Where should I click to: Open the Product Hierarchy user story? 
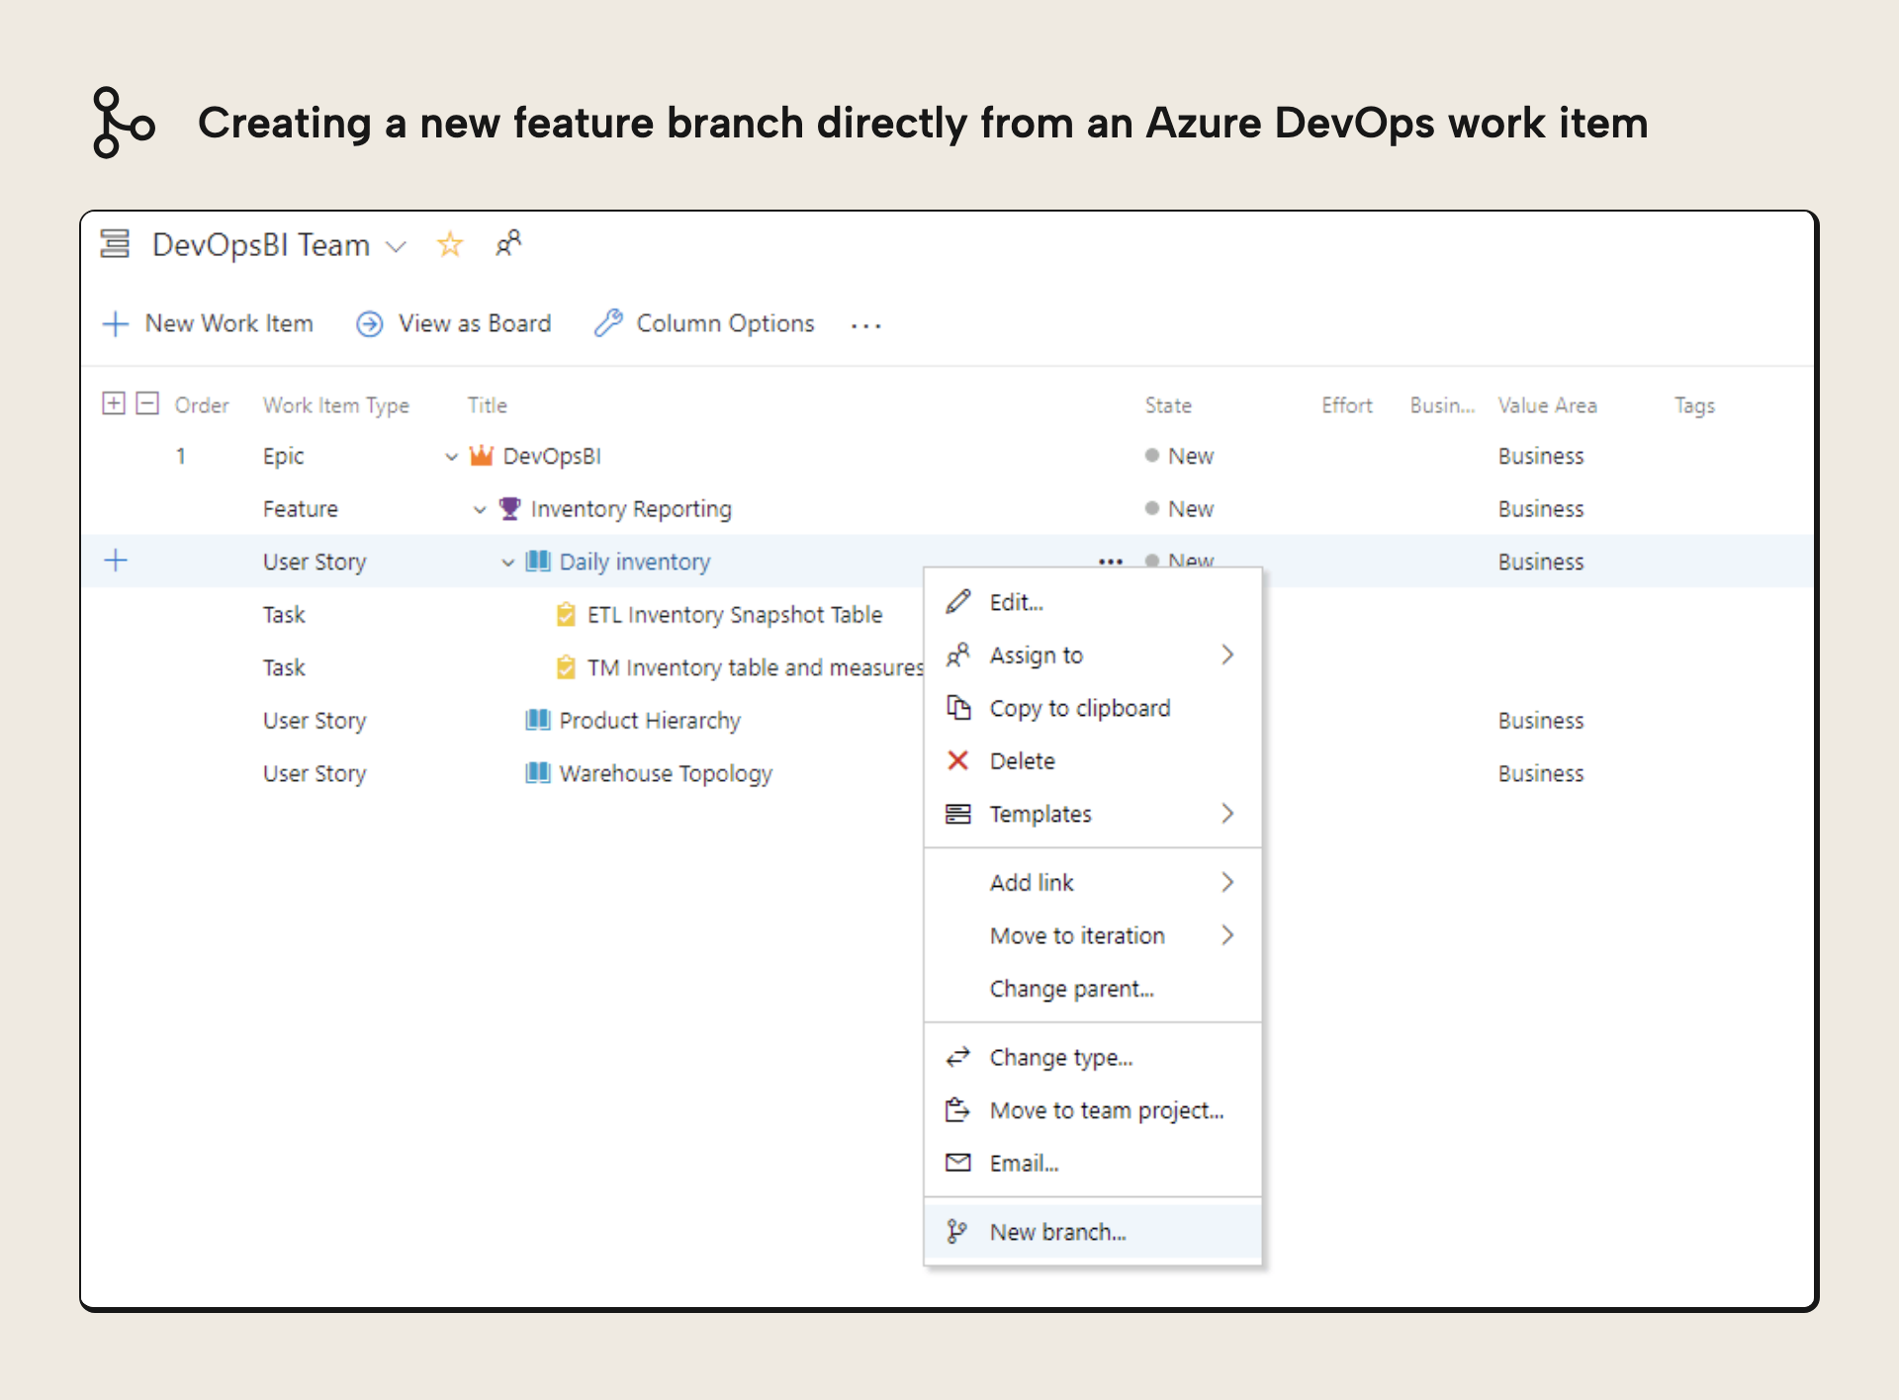coord(650,721)
